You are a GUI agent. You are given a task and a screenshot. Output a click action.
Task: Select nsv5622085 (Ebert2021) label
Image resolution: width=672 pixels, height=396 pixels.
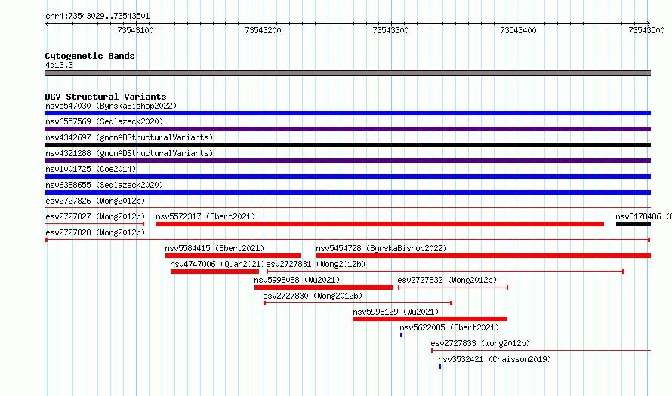tap(449, 327)
